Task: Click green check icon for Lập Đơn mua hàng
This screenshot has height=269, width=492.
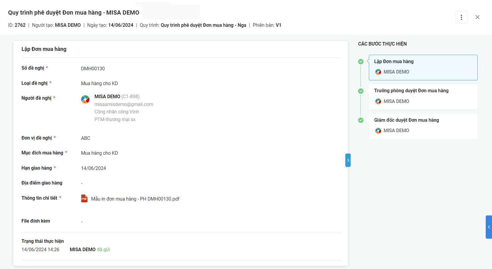Action: click(361, 62)
